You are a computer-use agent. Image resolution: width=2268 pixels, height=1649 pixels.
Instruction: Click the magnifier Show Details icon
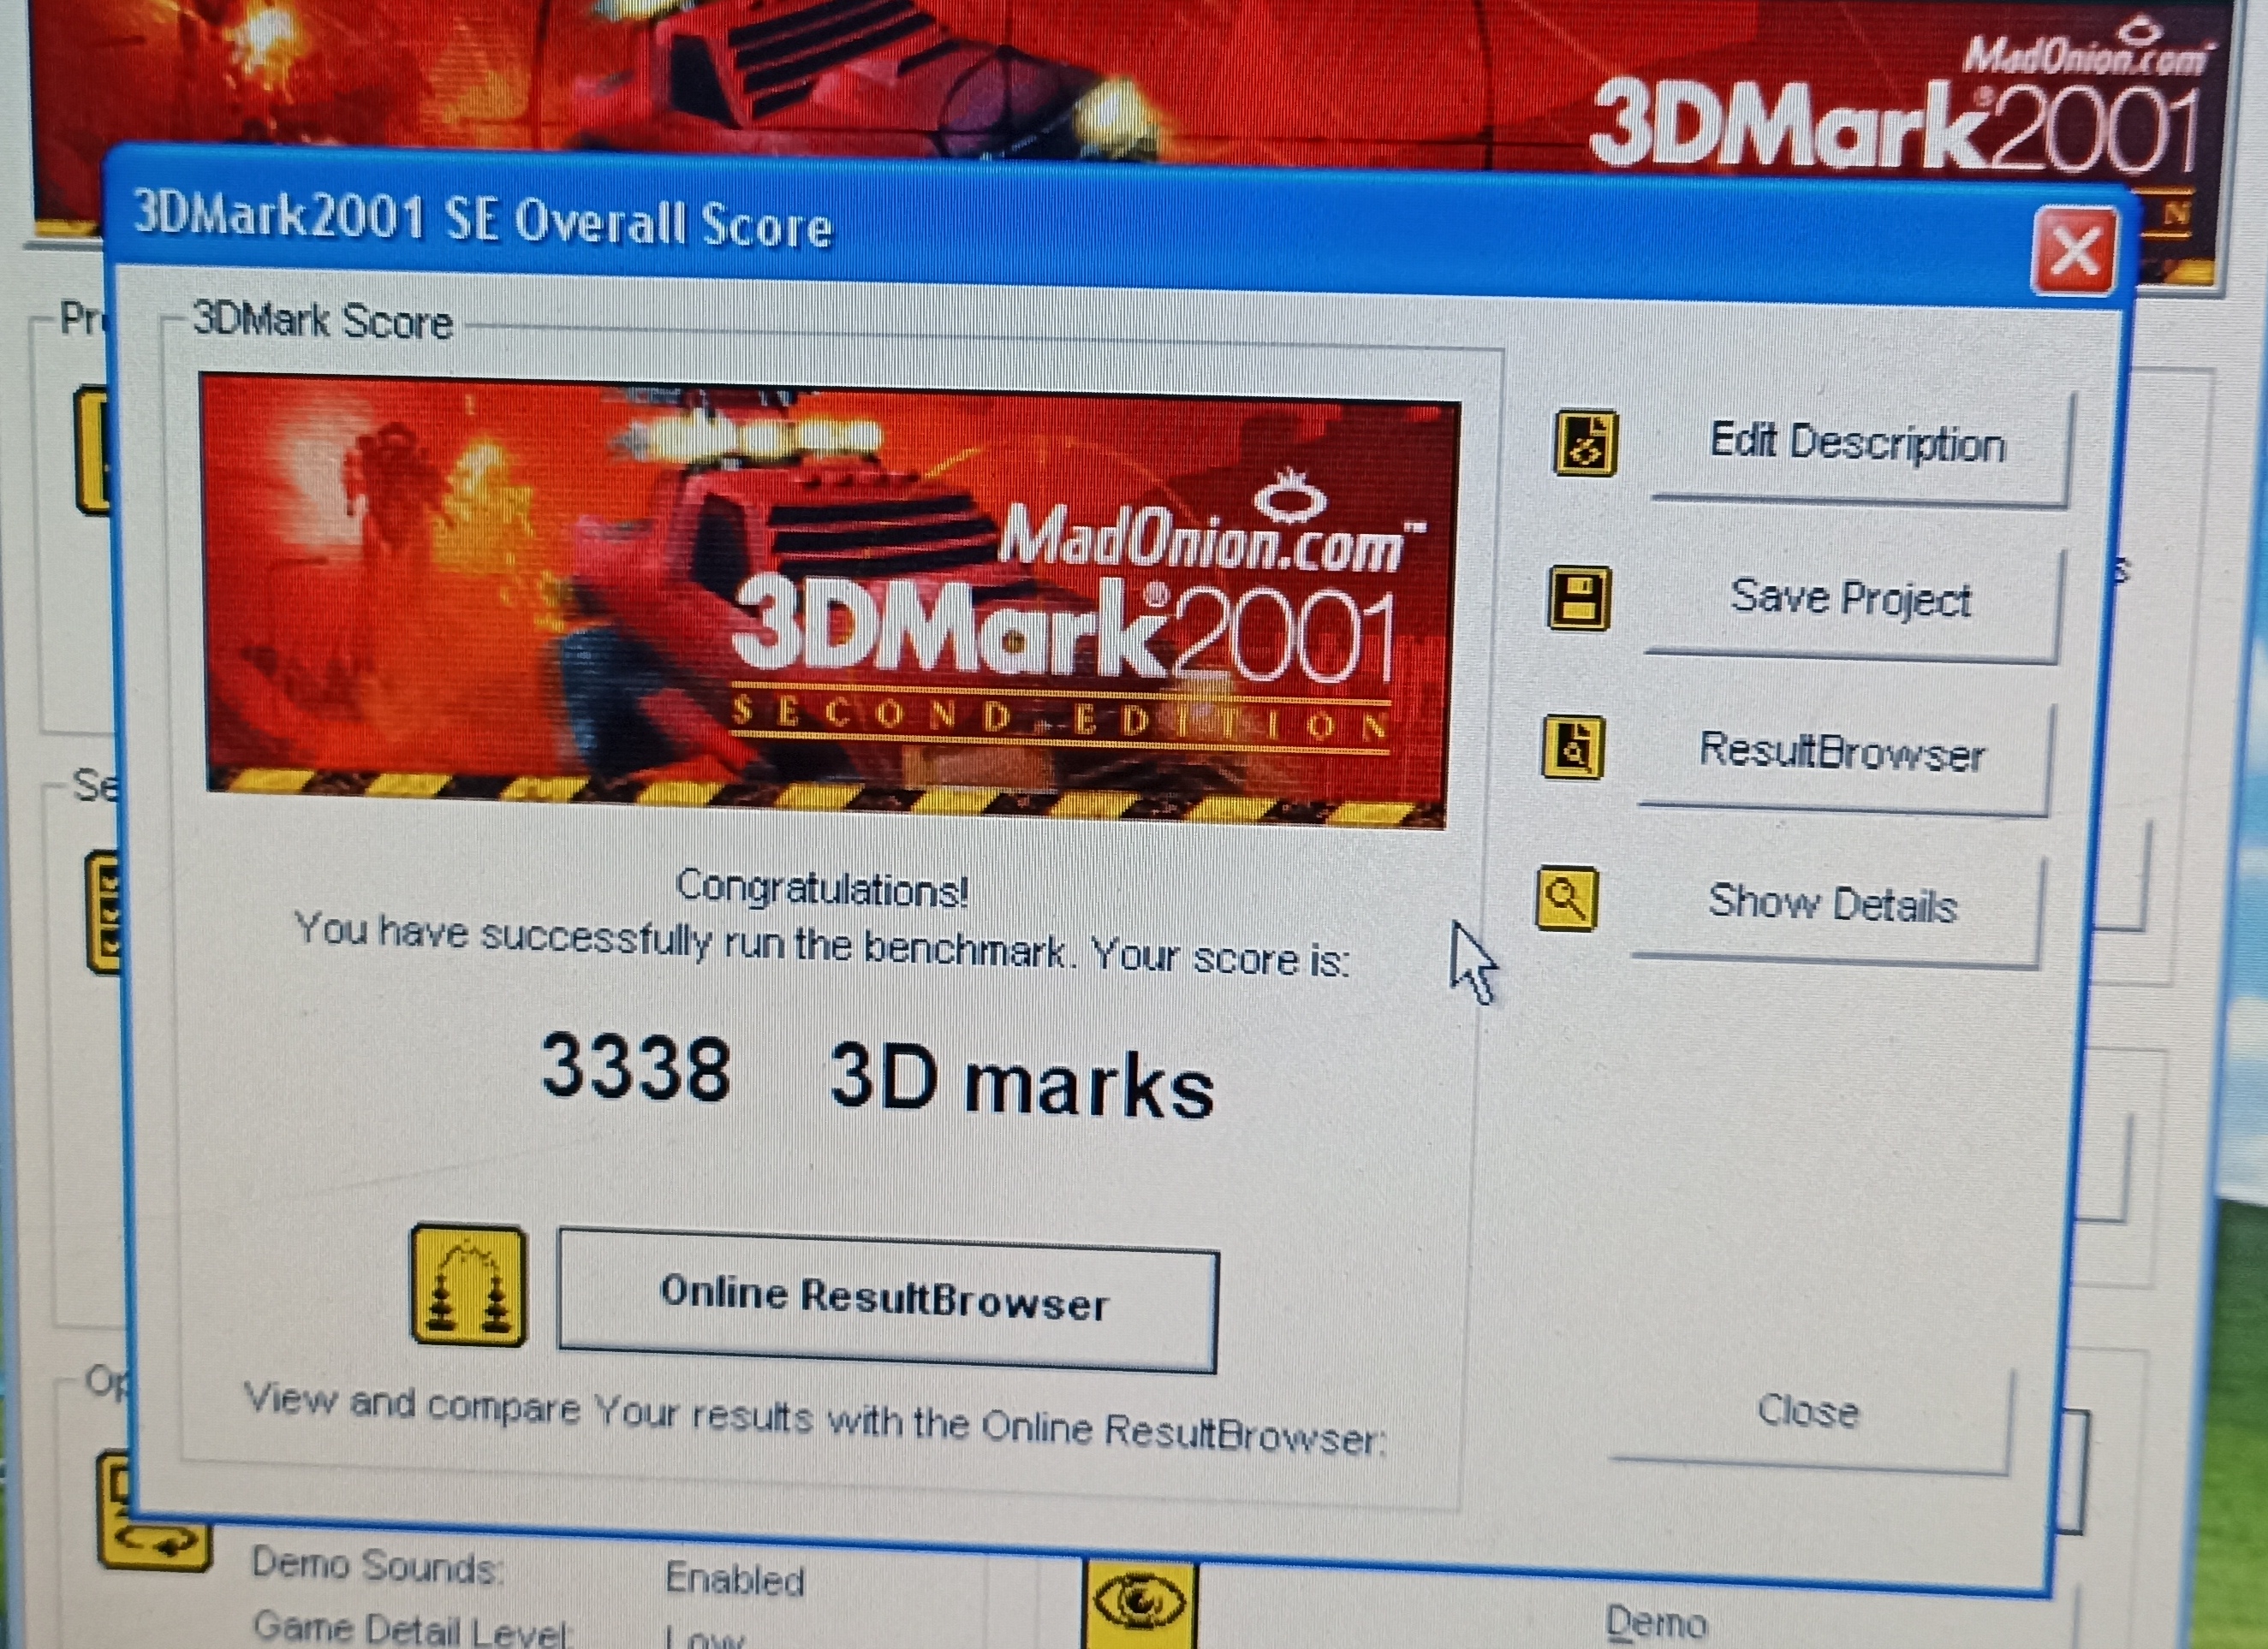pyautogui.click(x=1566, y=899)
